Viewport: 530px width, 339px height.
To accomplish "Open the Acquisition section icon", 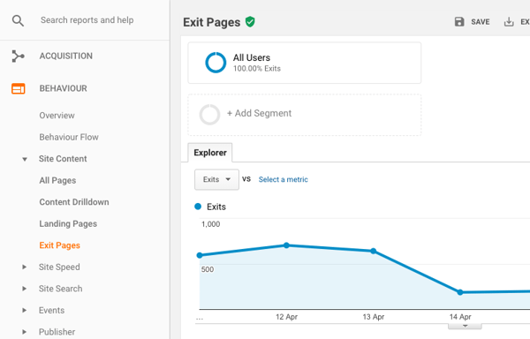I will pyautogui.click(x=18, y=56).
